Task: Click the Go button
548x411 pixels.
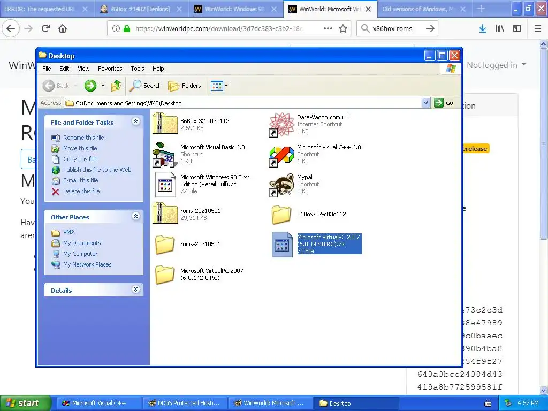Action: pyautogui.click(x=444, y=103)
